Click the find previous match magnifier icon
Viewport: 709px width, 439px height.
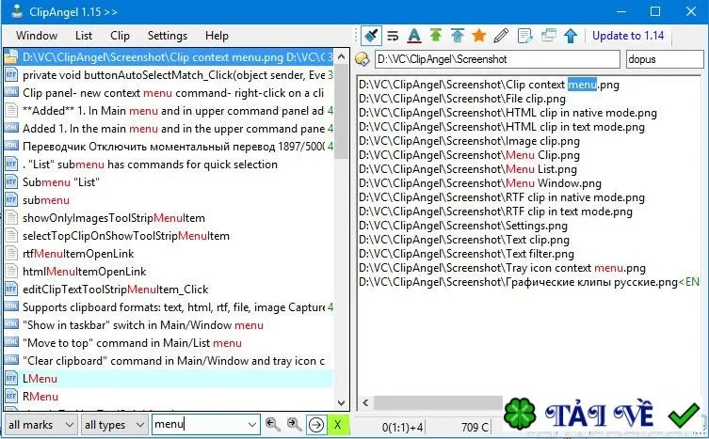click(x=273, y=425)
